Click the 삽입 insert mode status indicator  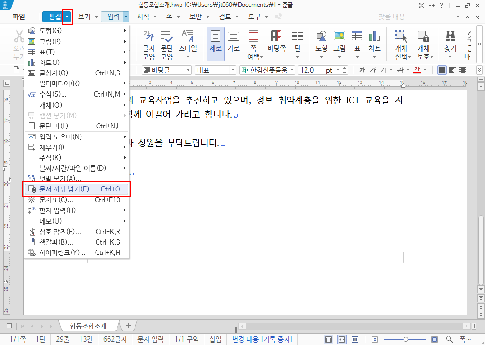[x=216, y=339]
